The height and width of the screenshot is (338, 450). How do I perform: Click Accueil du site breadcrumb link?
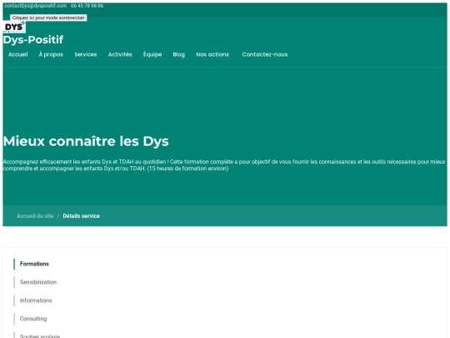click(35, 216)
